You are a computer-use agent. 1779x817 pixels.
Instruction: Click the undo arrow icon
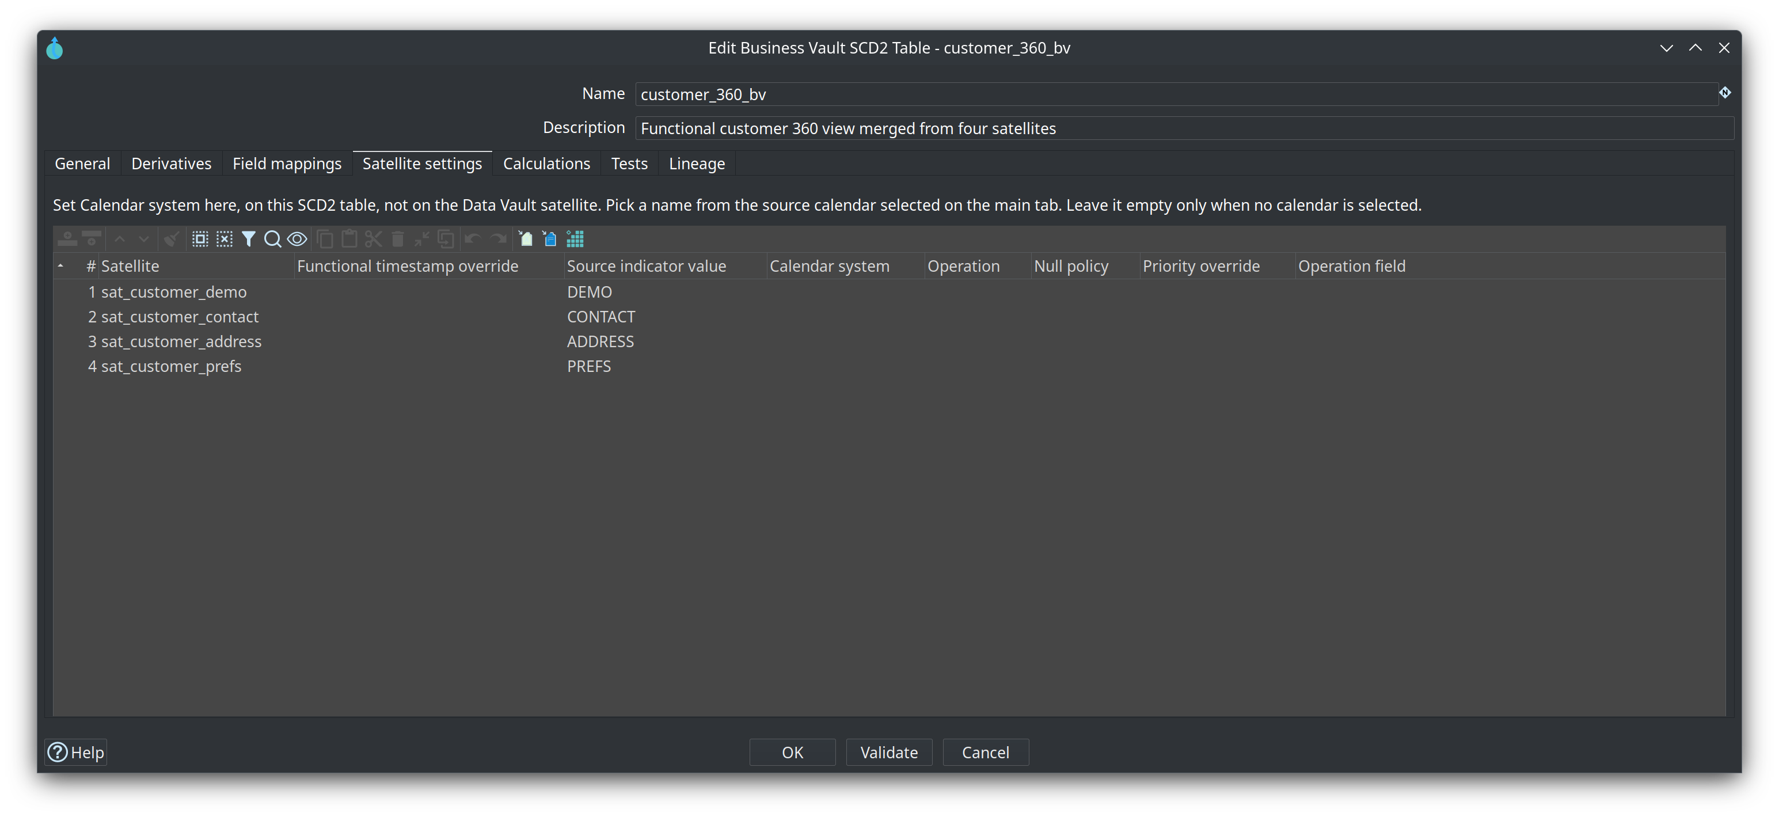pos(473,239)
